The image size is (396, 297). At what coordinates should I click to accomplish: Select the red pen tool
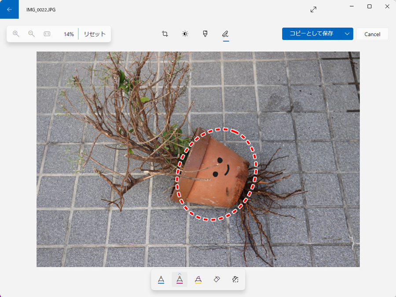click(180, 279)
